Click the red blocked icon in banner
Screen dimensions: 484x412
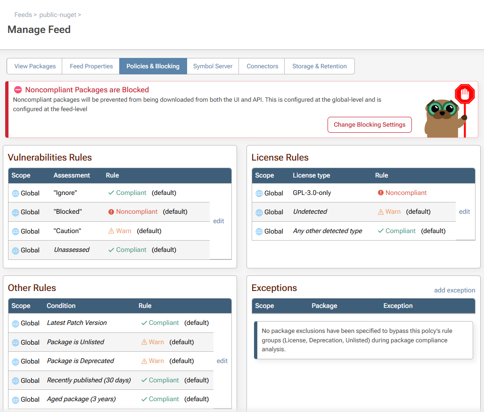(18, 90)
